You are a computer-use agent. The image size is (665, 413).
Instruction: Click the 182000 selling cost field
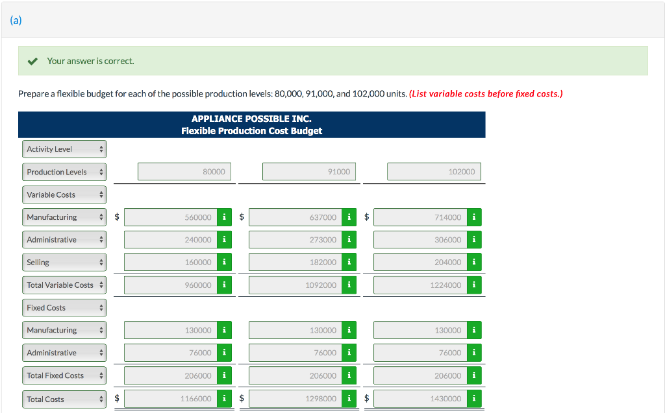tap(295, 262)
